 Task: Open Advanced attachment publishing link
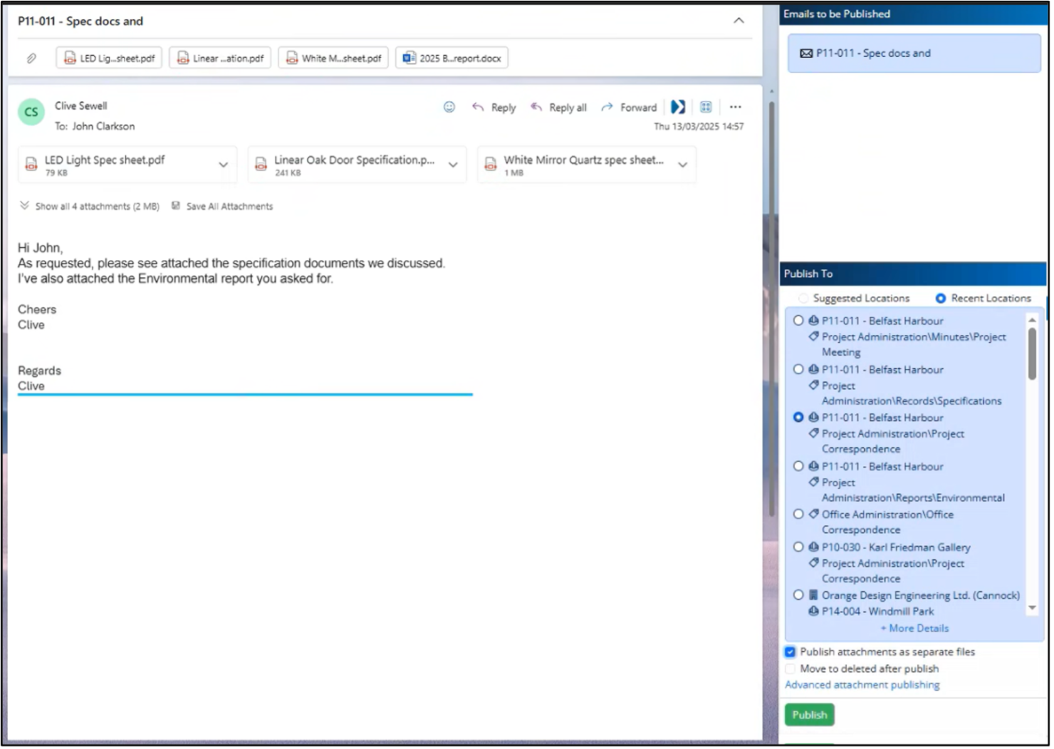[x=862, y=685]
